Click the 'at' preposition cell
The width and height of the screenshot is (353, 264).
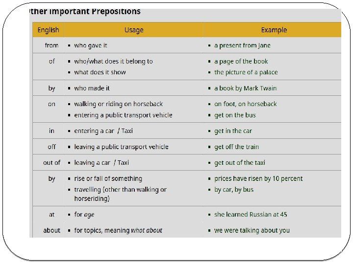tap(51, 214)
